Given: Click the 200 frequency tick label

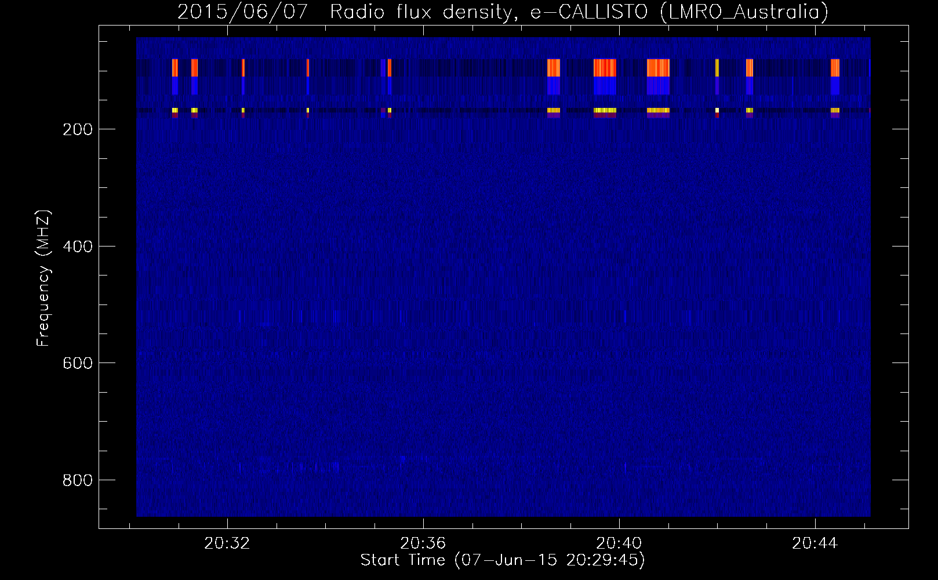Looking at the screenshot, I should (x=78, y=129).
